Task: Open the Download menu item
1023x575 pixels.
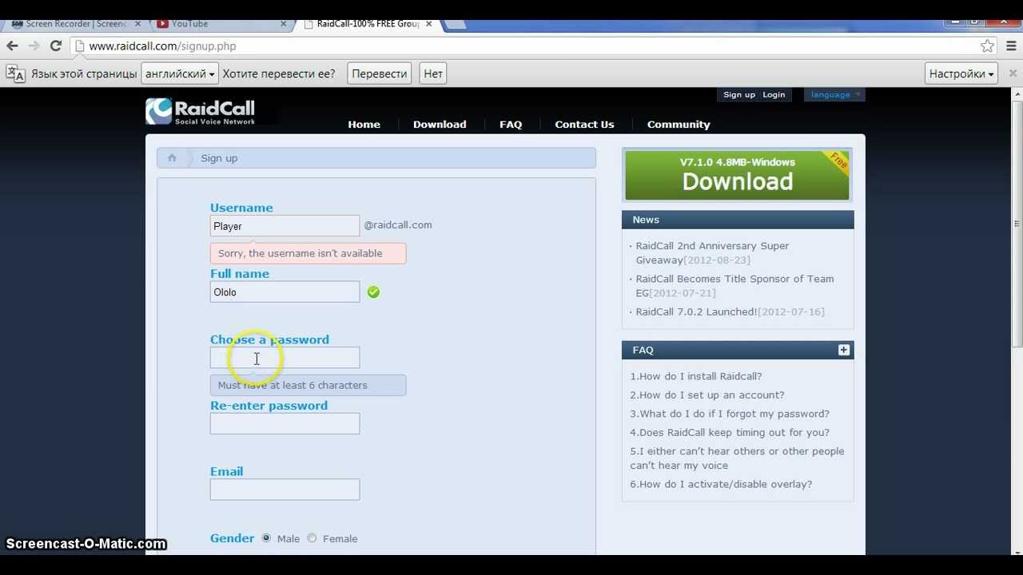Action: pyautogui.click(x=440, y=125)
